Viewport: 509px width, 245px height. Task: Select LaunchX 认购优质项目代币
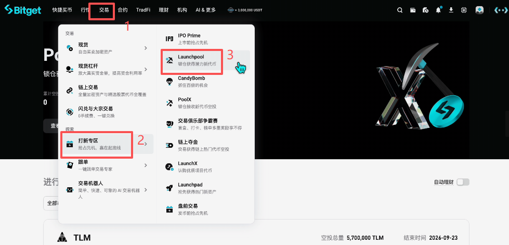coord(205,167)
